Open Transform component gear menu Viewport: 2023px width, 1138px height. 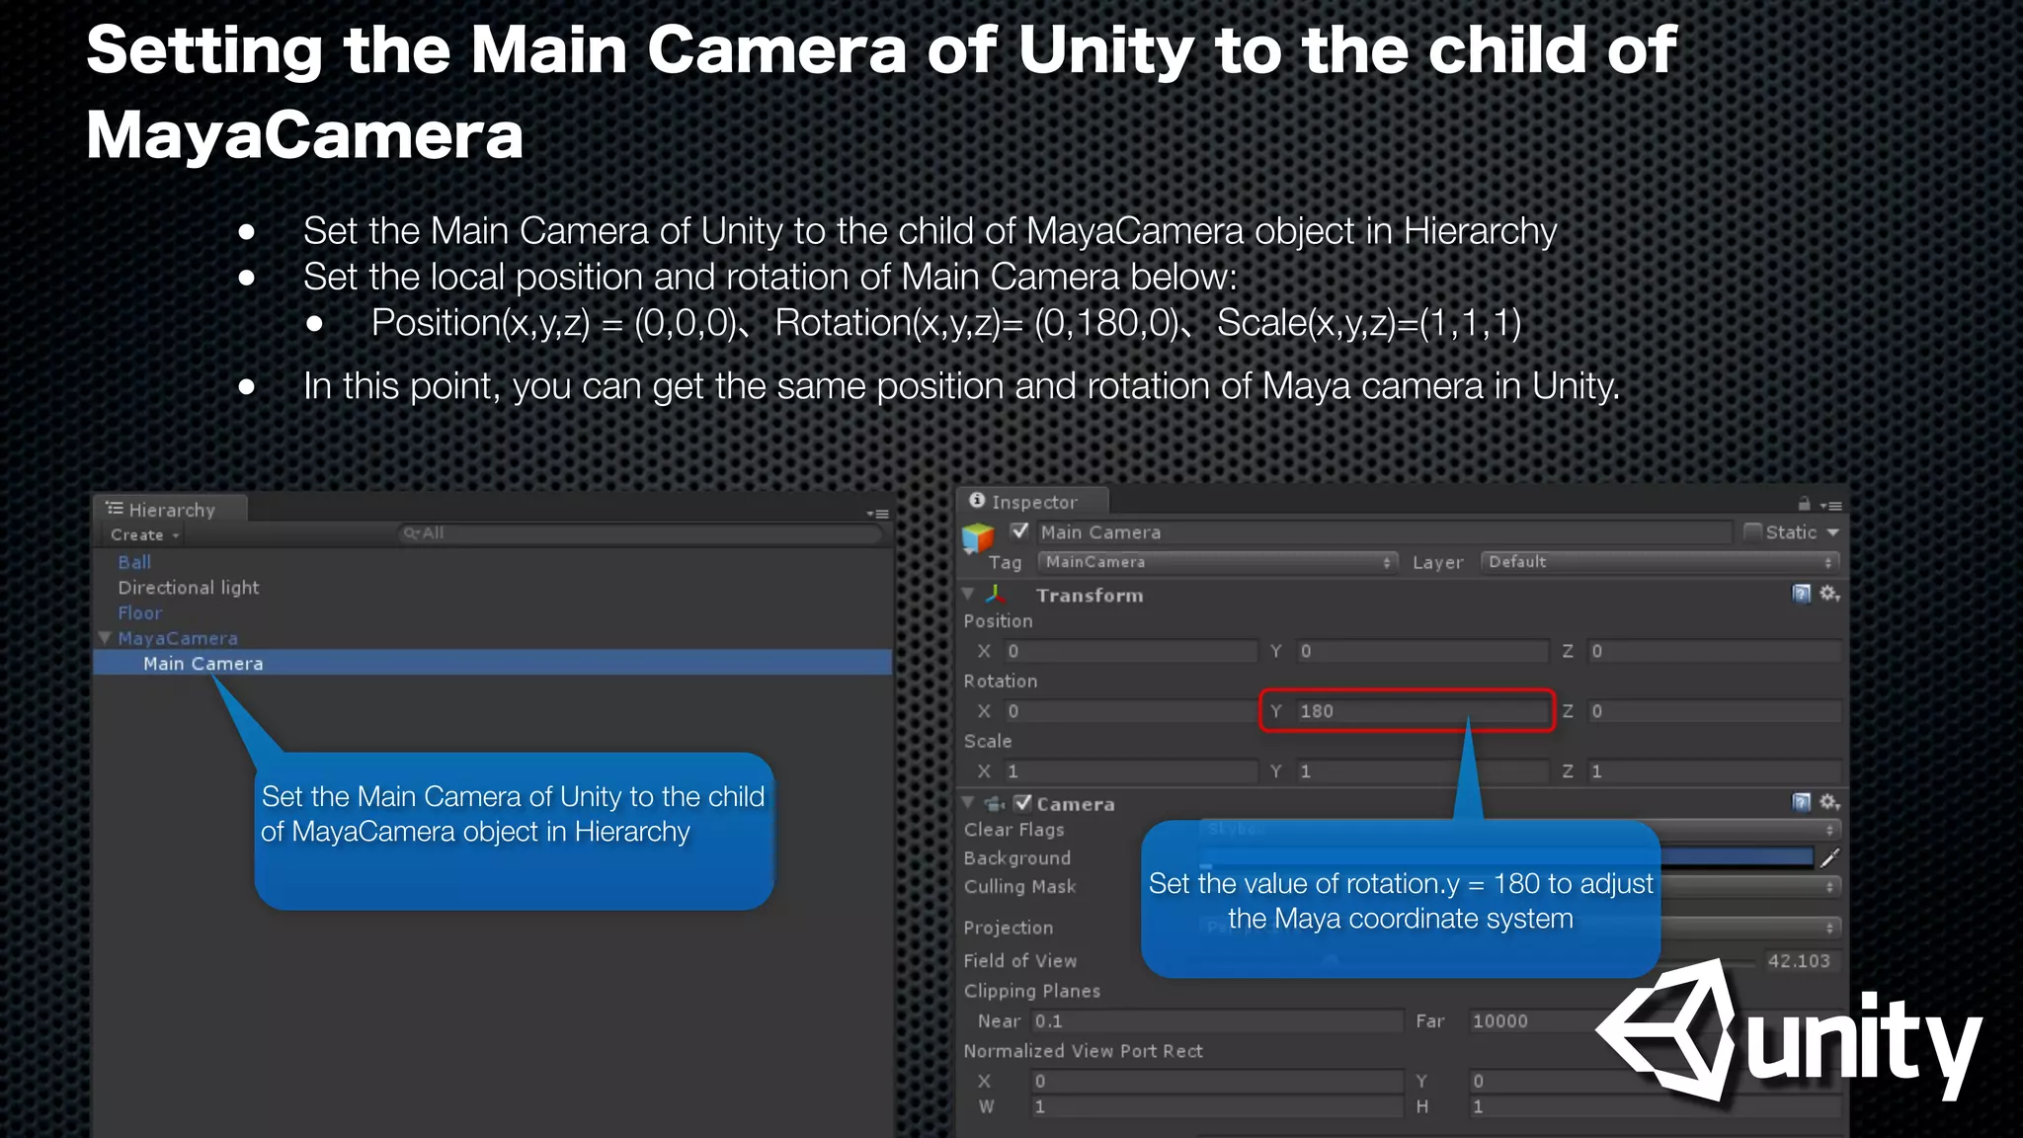click(1829, 594)
